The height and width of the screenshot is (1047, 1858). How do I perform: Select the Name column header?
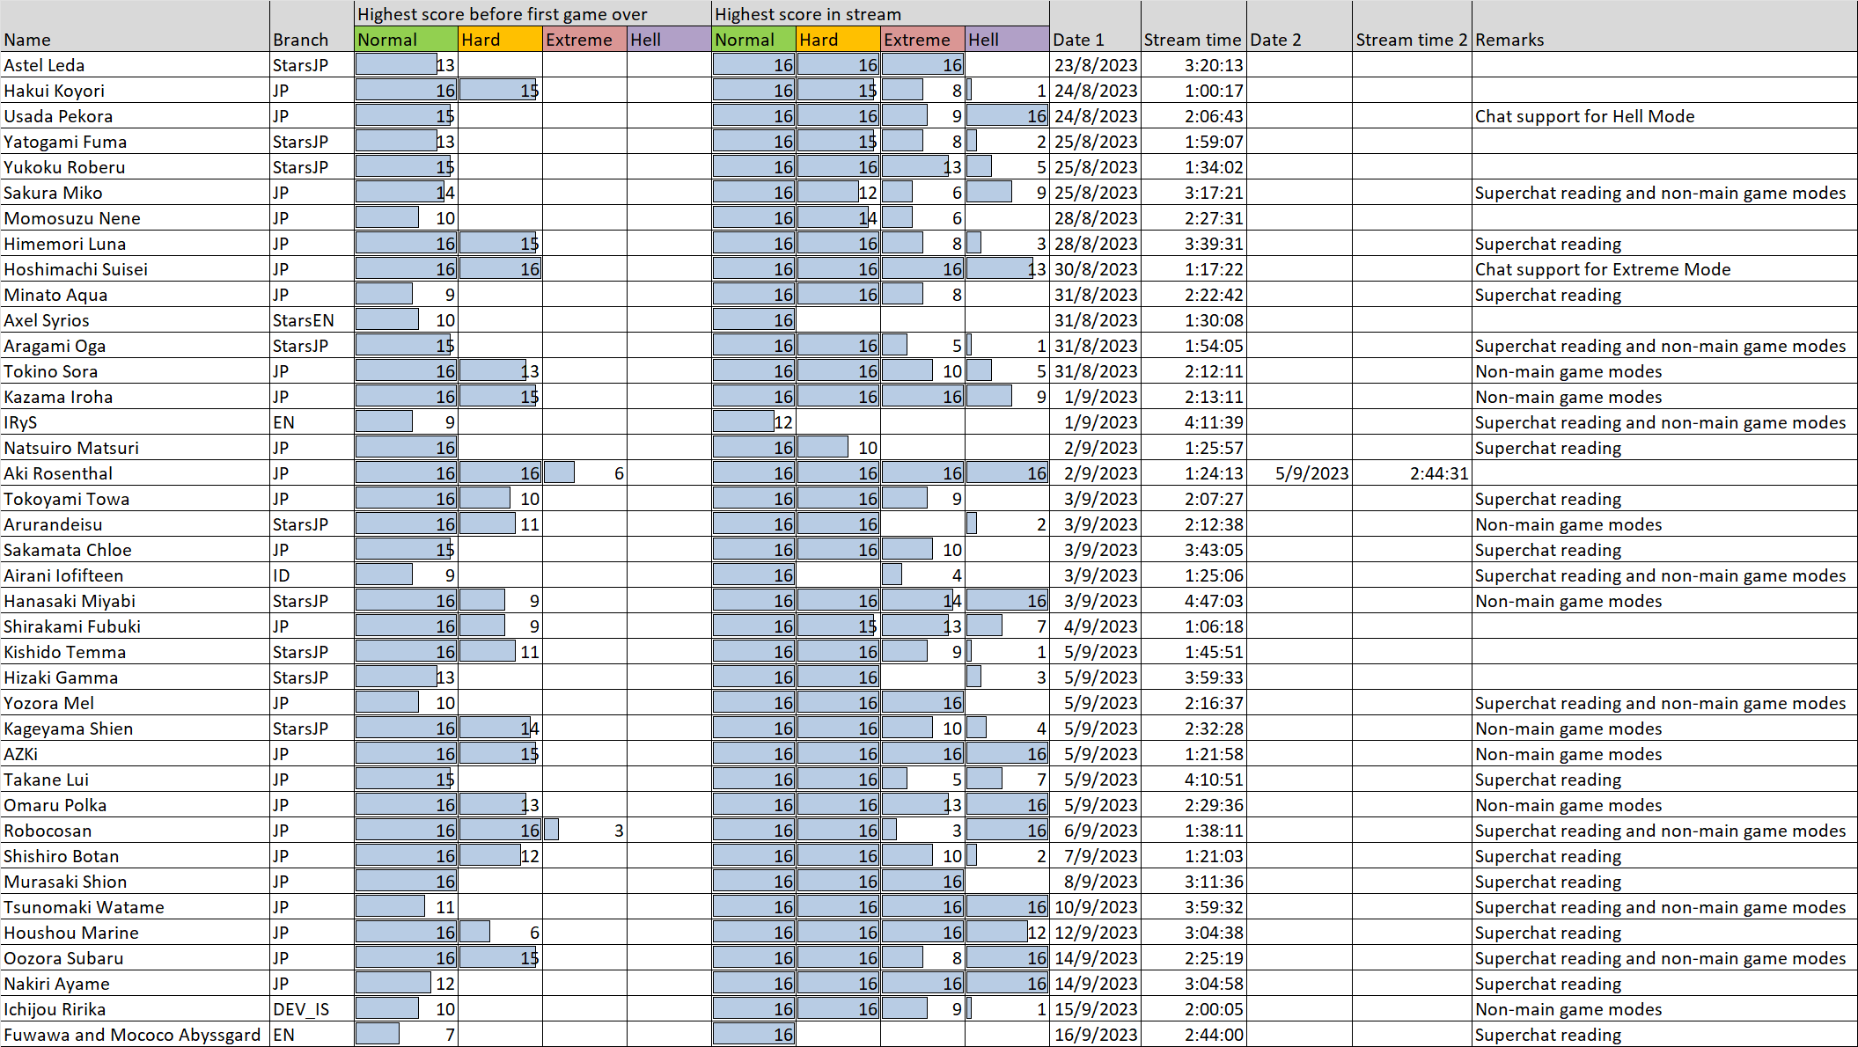(x=135, y=40)
